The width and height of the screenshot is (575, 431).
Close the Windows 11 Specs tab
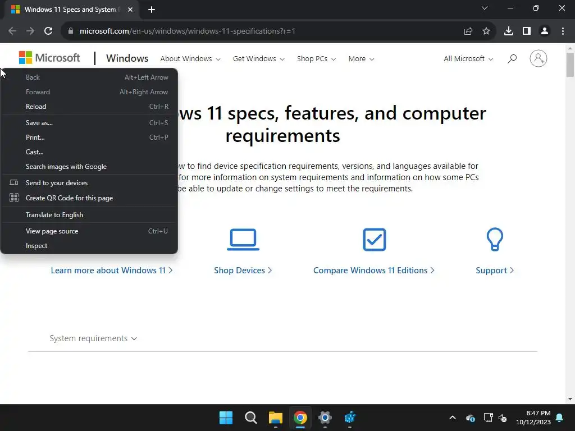[x=130, y=10]
